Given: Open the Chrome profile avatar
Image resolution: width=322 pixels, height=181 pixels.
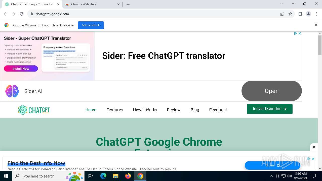Looking at the screenshot, I should (308, 14).
